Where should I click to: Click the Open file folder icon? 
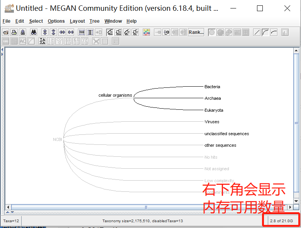click(6, 32)
